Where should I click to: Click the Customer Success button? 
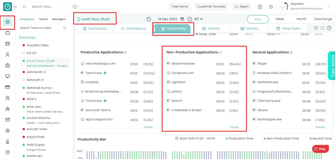(211, 7)
